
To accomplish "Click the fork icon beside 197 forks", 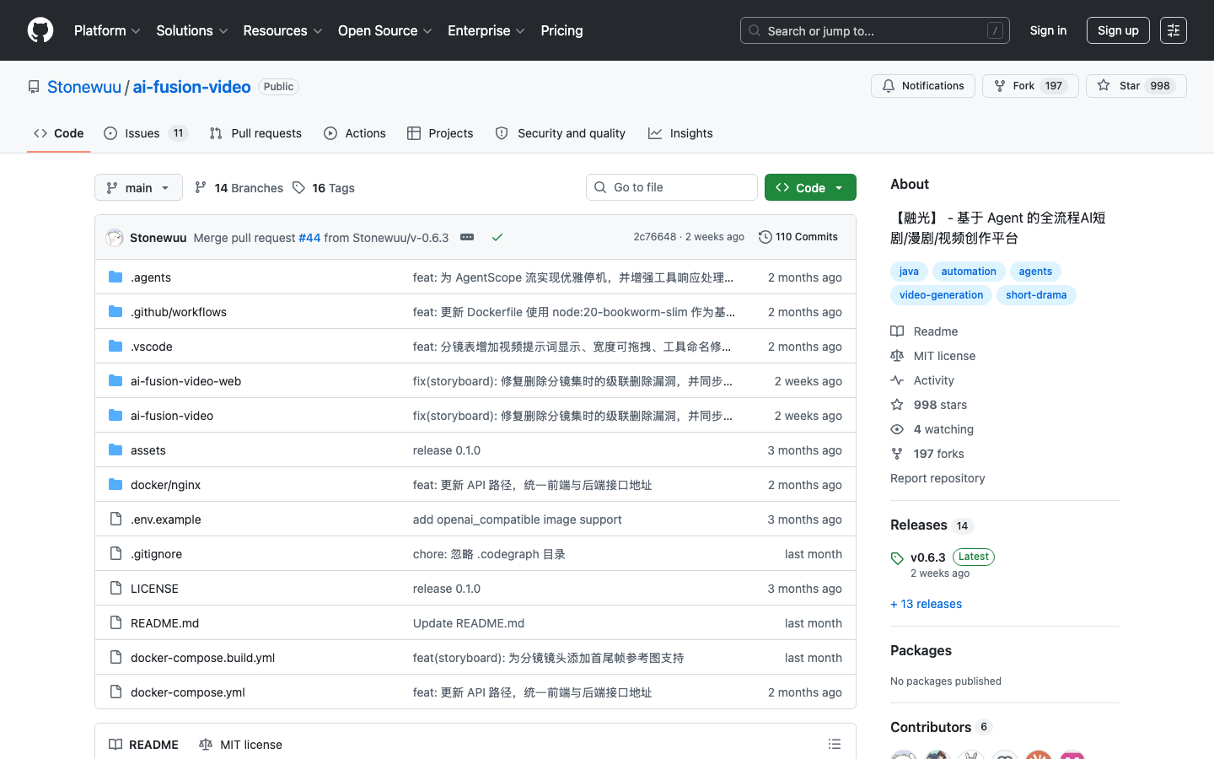I will pos(897,454).
